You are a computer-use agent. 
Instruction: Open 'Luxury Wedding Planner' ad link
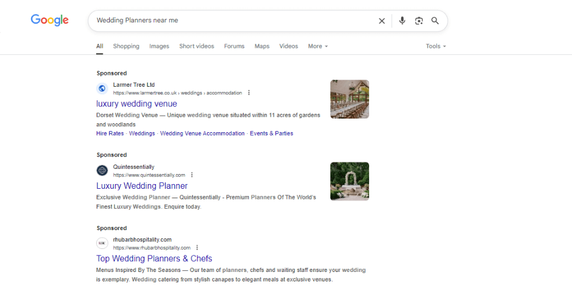142,186
